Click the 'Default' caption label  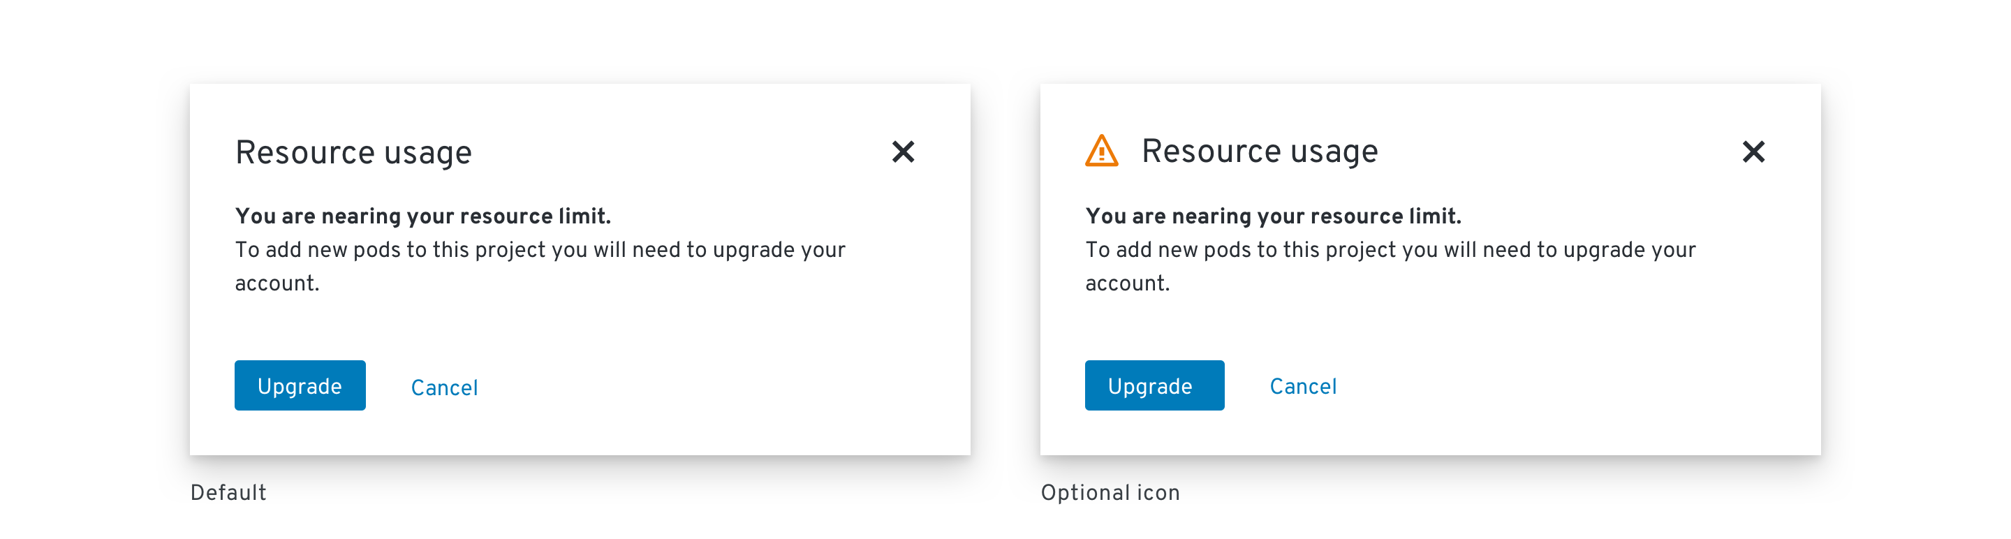229,493
